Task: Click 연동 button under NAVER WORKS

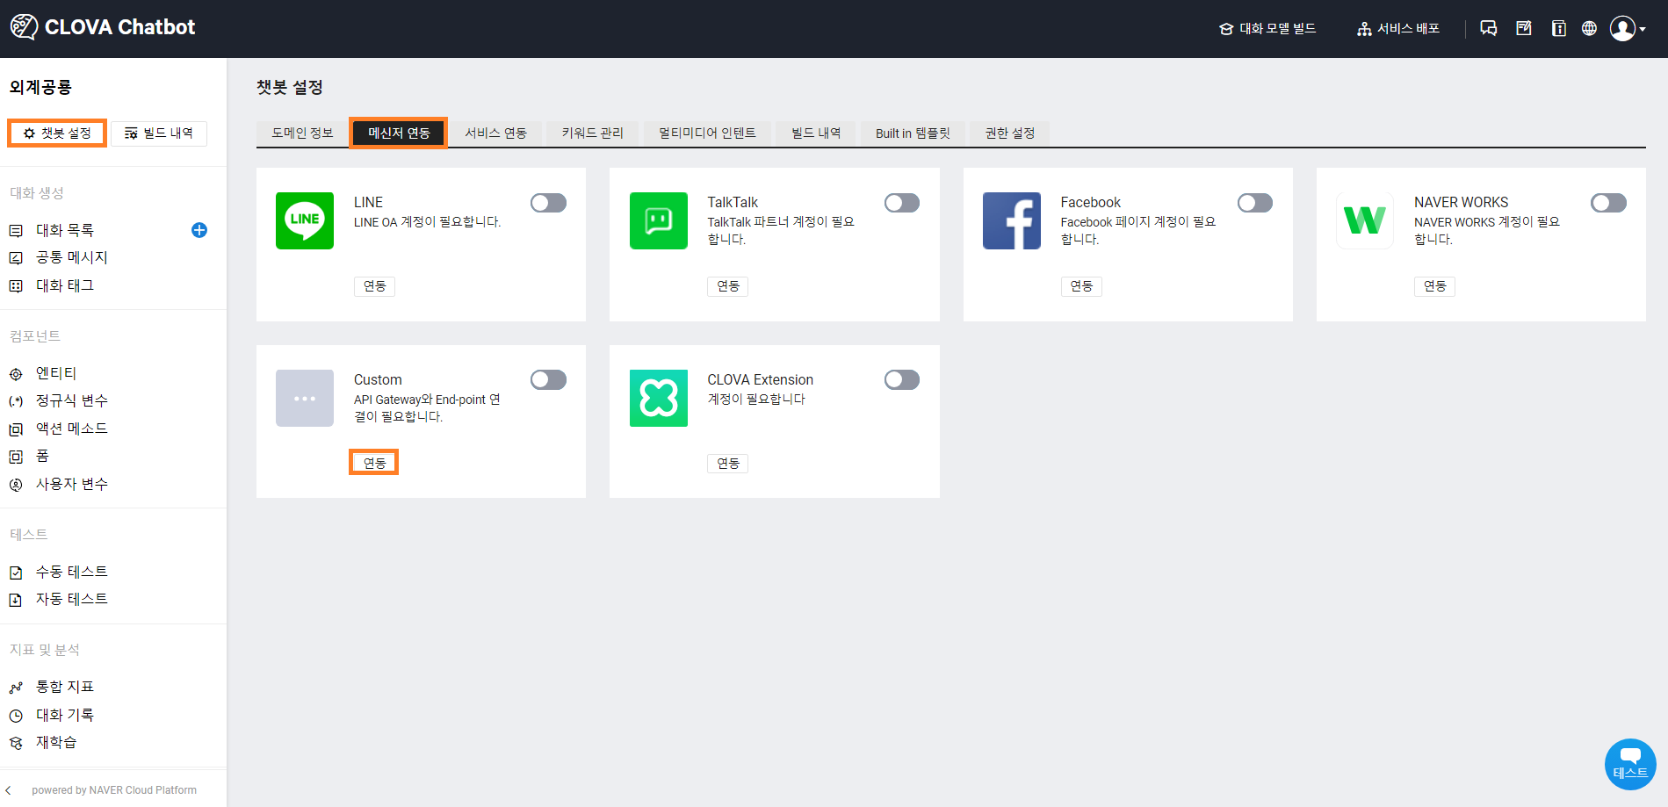Action: [1434, 286]
